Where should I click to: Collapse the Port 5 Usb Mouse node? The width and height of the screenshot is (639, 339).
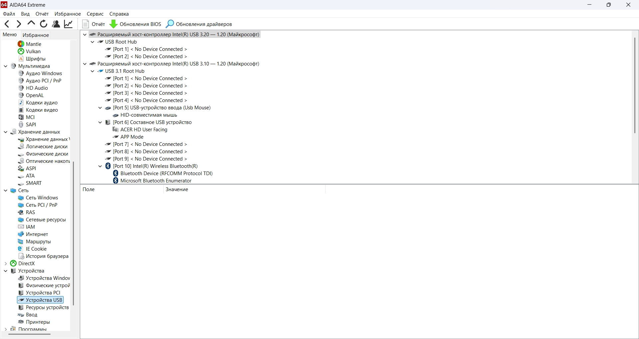(x=100, y=108)
